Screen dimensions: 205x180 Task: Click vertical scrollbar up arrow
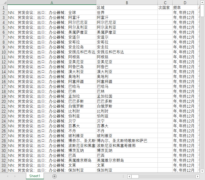tap(202, 2)
